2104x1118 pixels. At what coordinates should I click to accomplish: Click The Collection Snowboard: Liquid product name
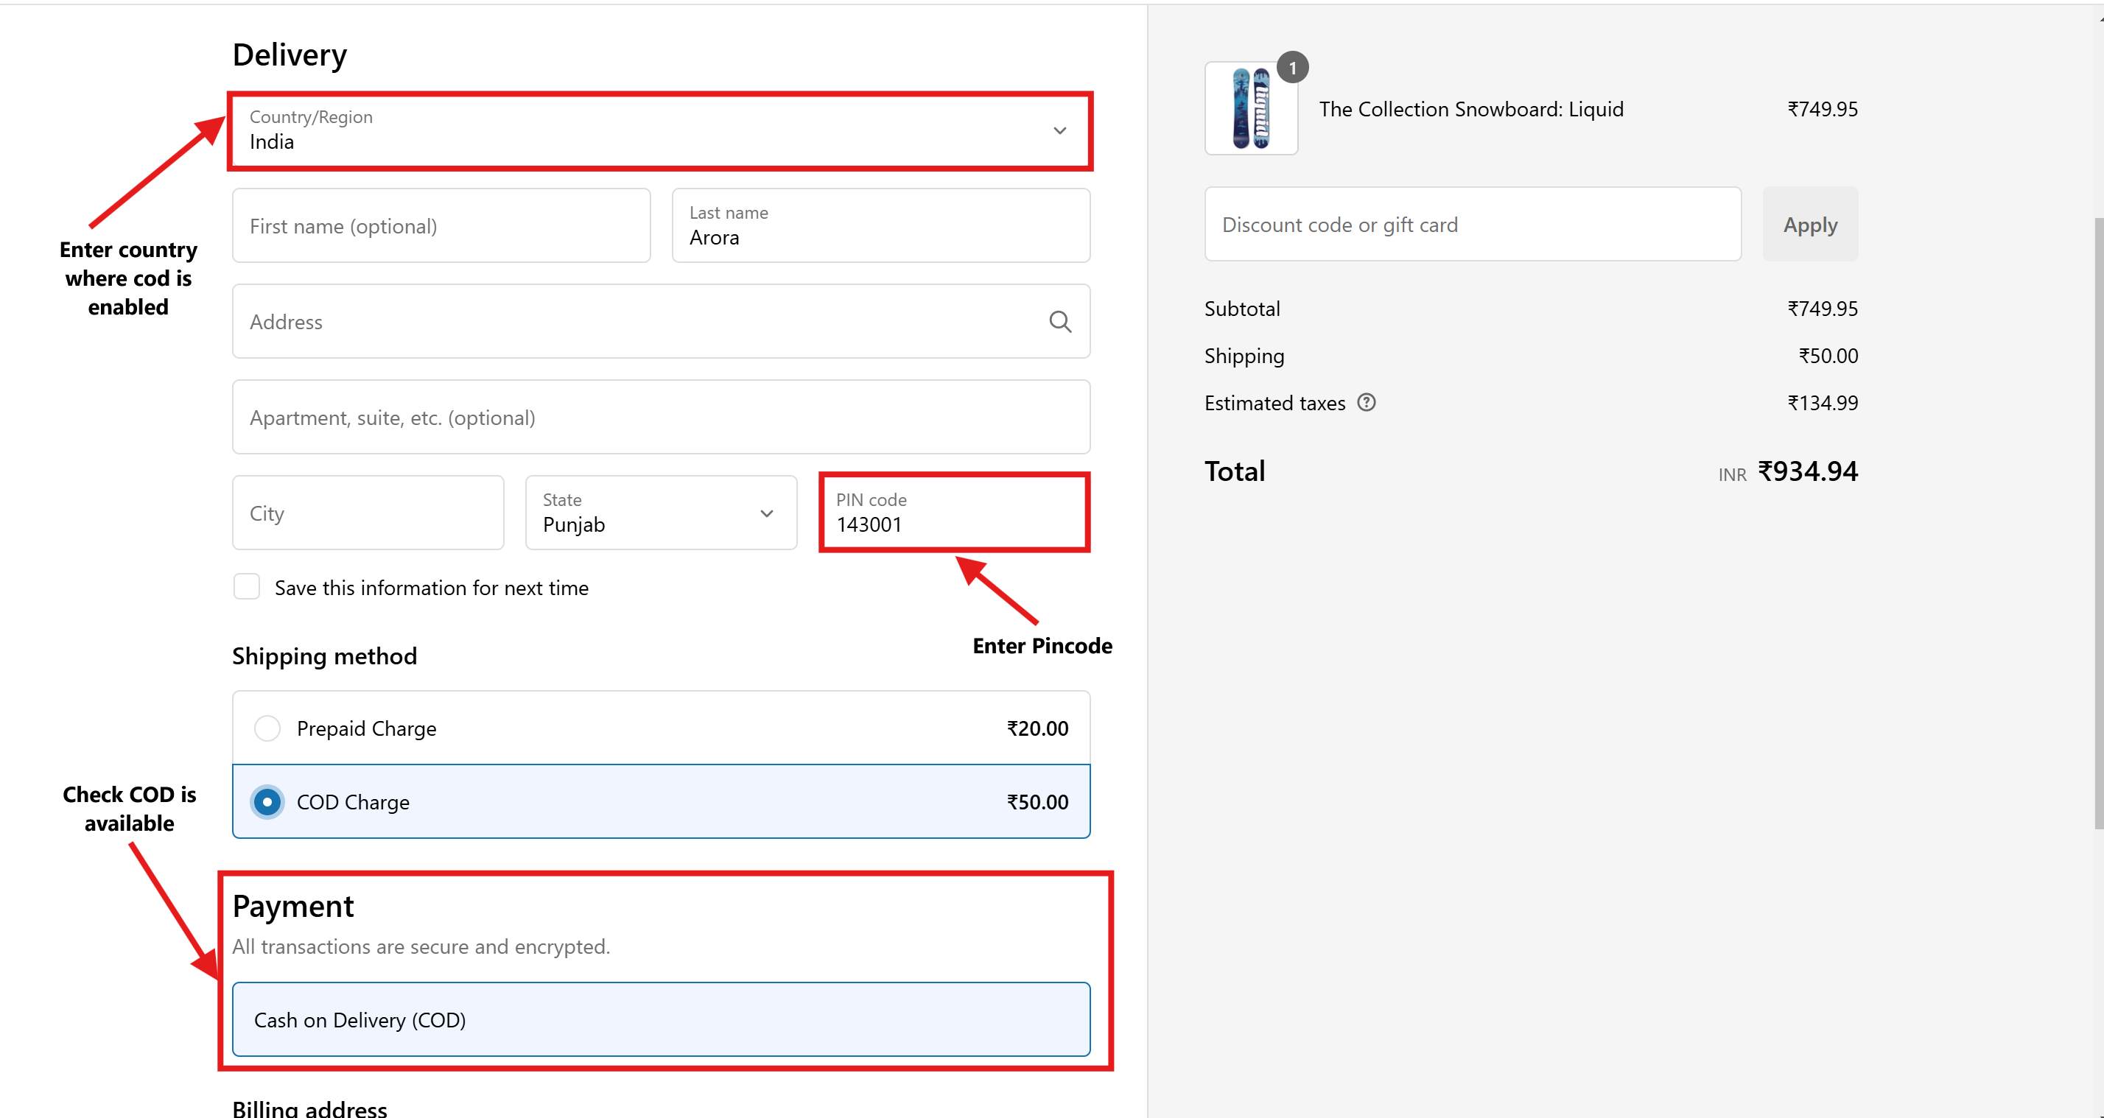tap(1471, 110)
